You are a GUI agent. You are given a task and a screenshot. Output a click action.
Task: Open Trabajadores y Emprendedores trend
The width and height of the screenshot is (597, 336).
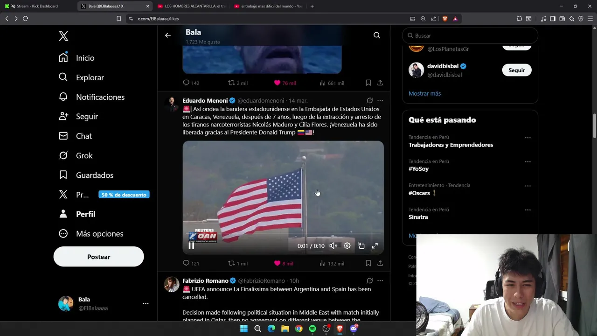point(451,145)
